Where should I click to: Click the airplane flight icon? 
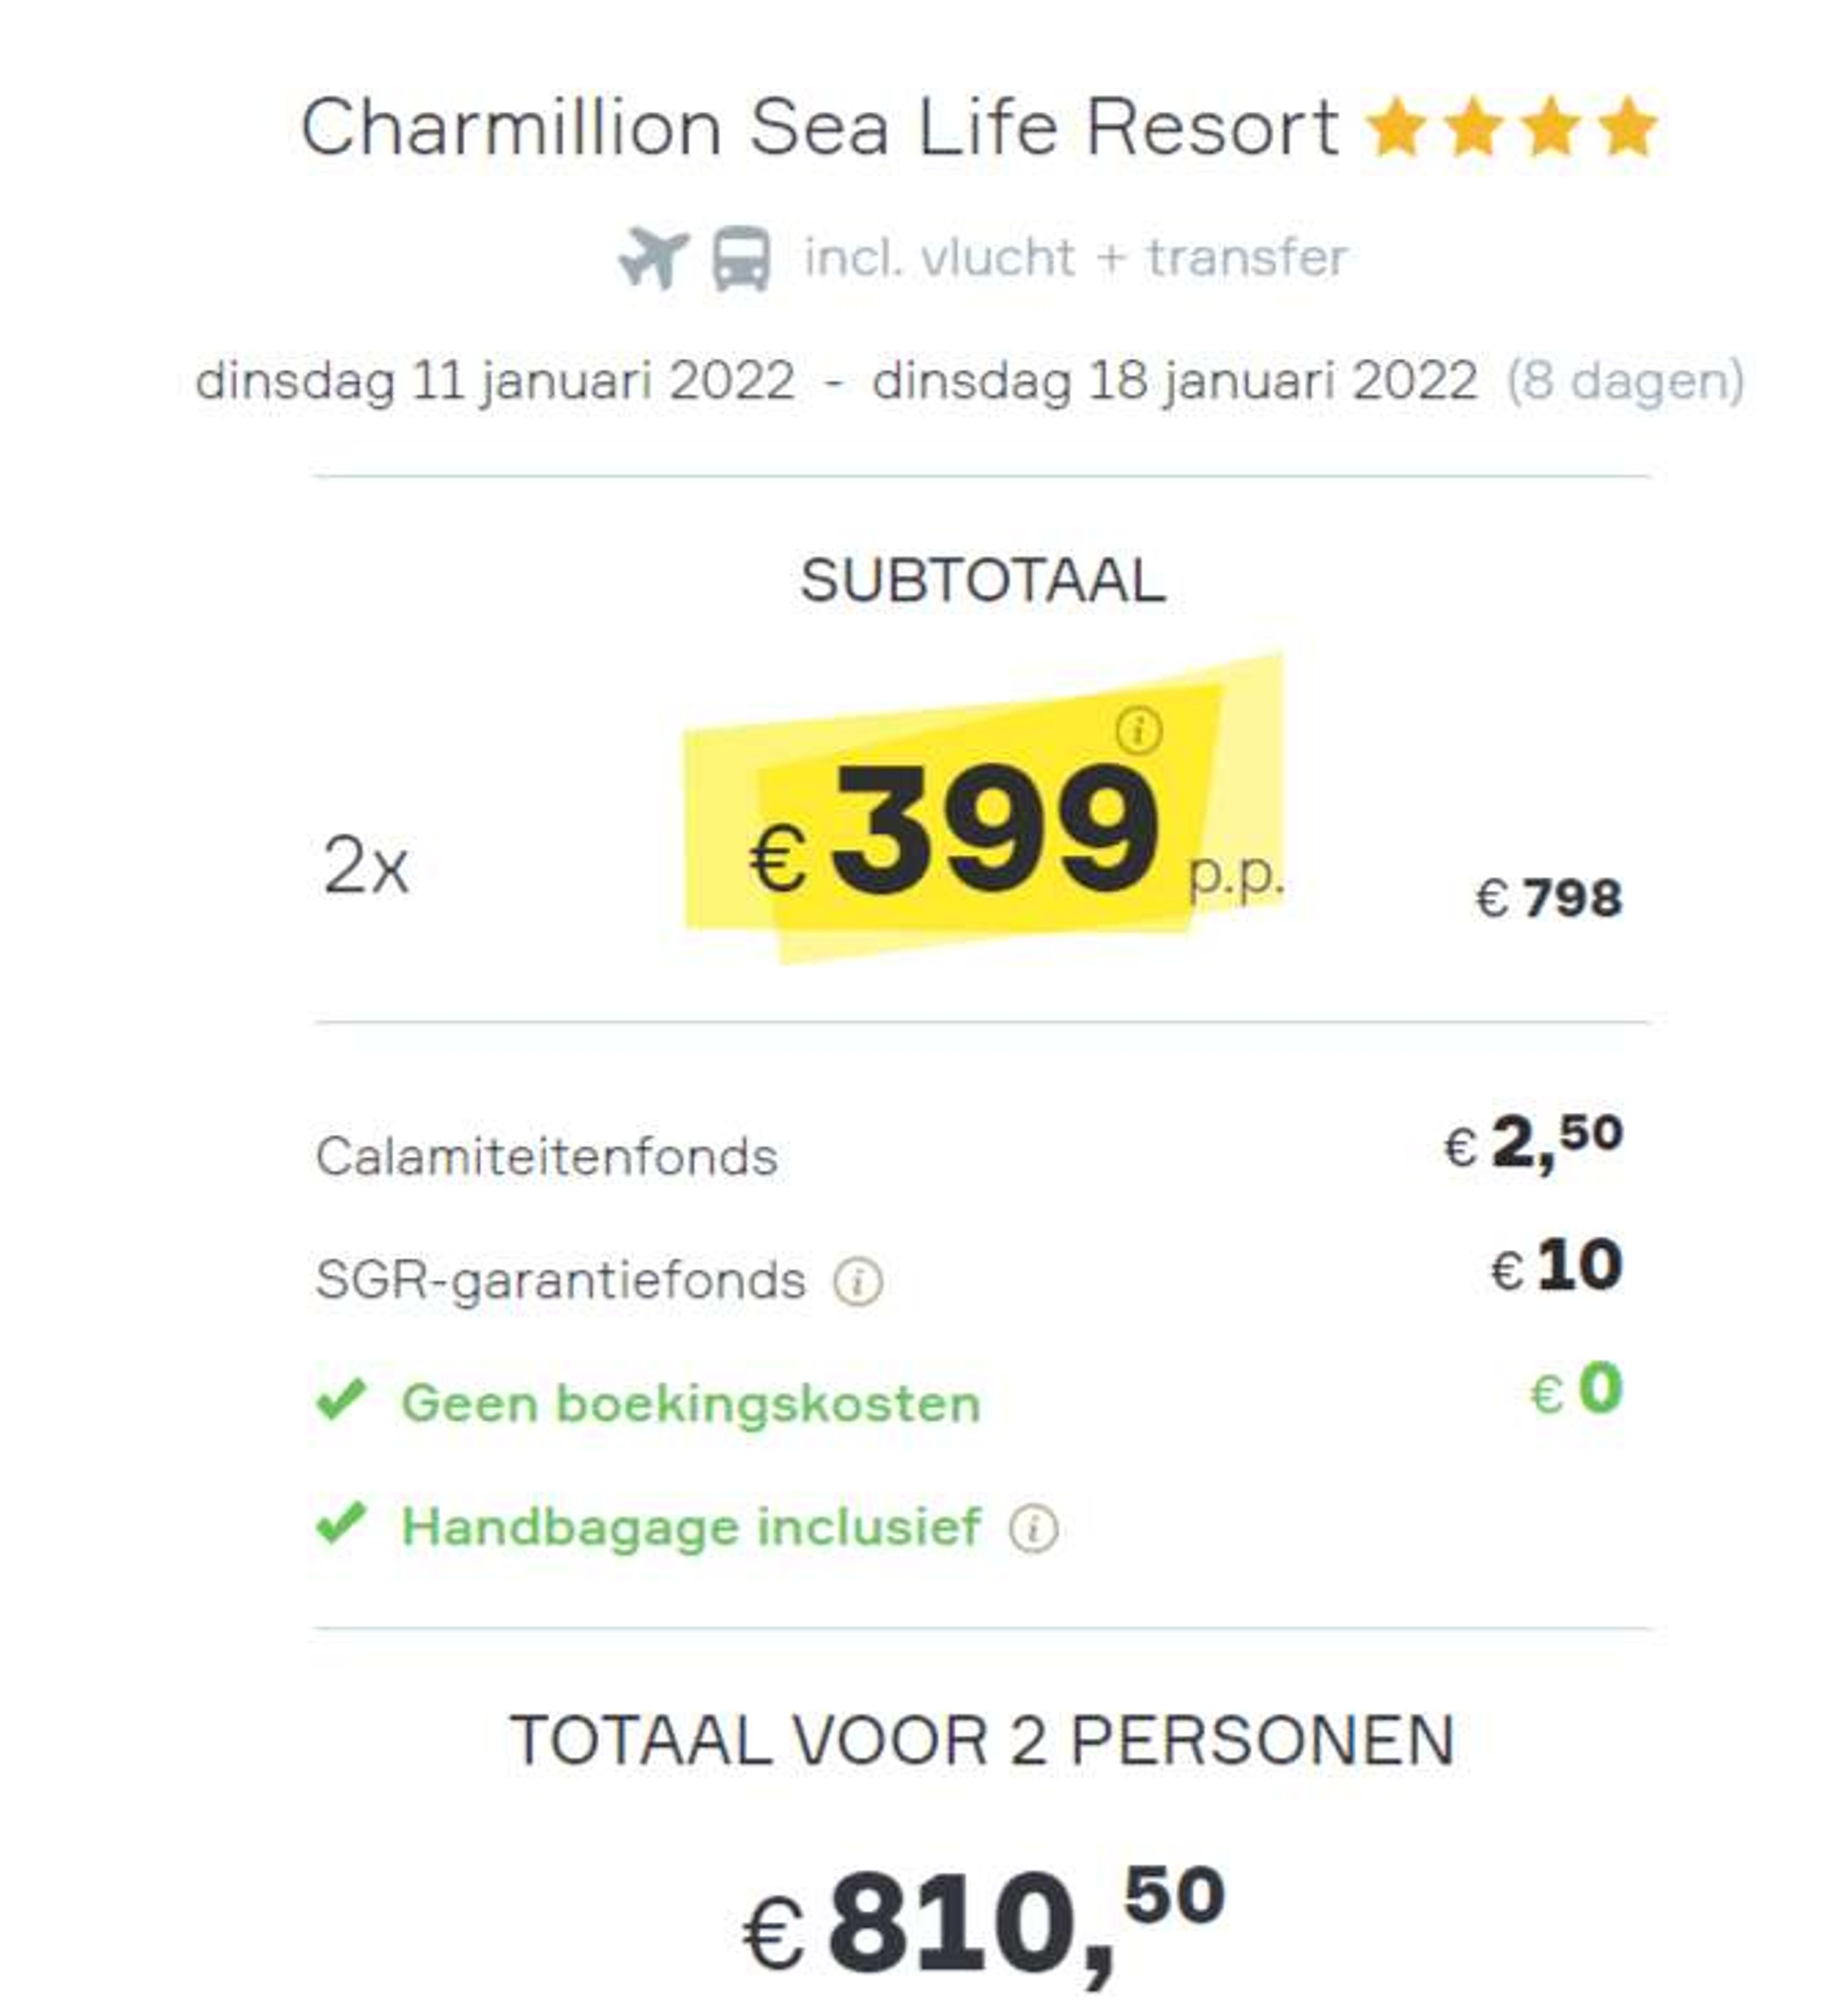tap(654, 257)
